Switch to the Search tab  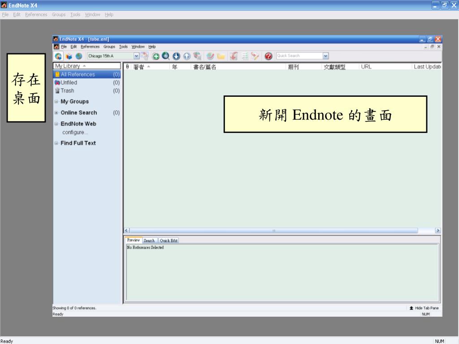(149, 241)
